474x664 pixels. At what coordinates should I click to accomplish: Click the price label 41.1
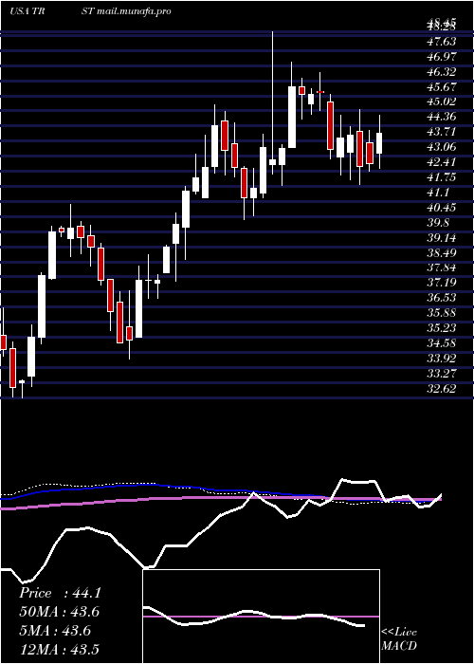point(438,192)
